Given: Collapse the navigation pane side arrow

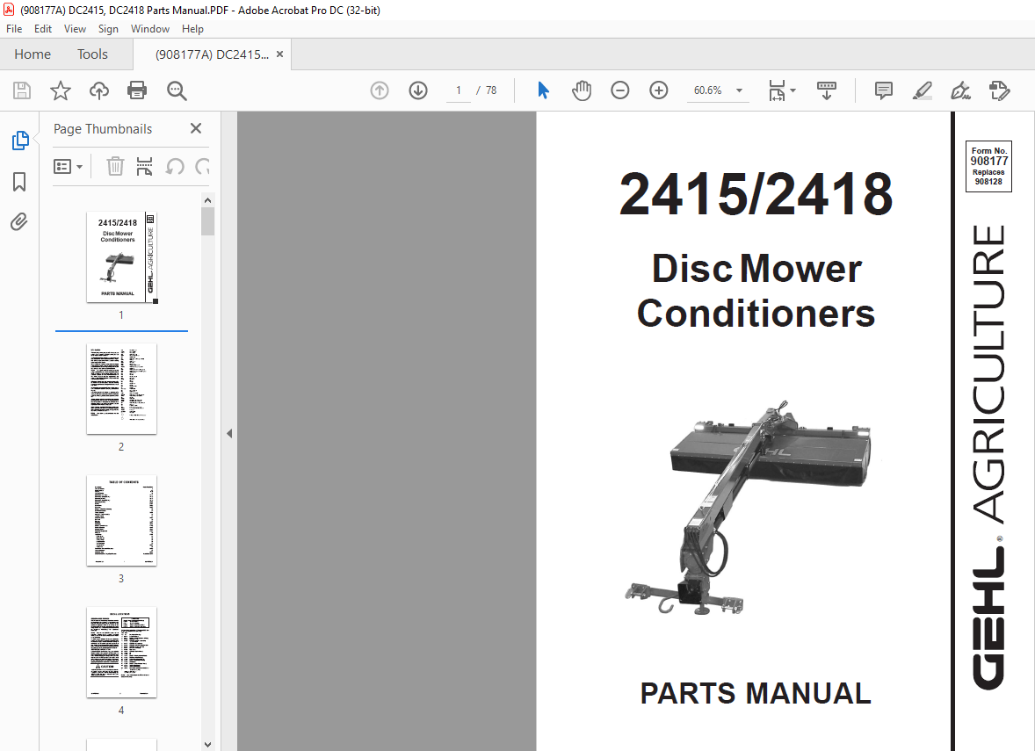Looking at the screenshot, I should tap(229, 434).
